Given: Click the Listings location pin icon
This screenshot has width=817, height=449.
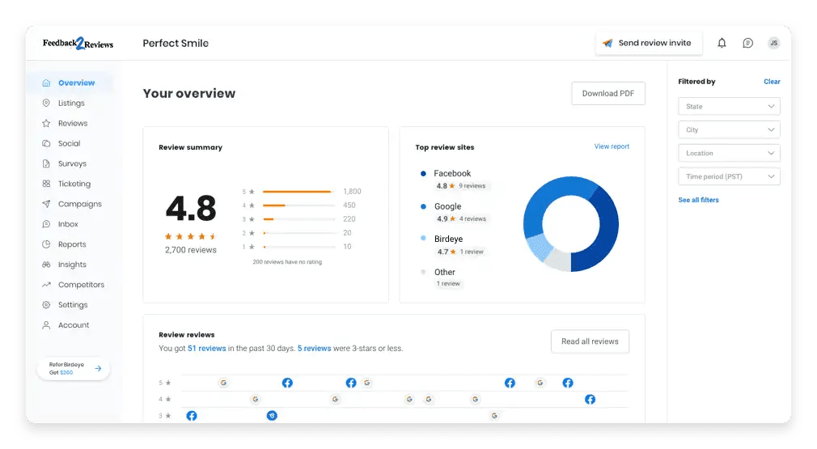Looking at the screenshot, I should click(46, 104).
